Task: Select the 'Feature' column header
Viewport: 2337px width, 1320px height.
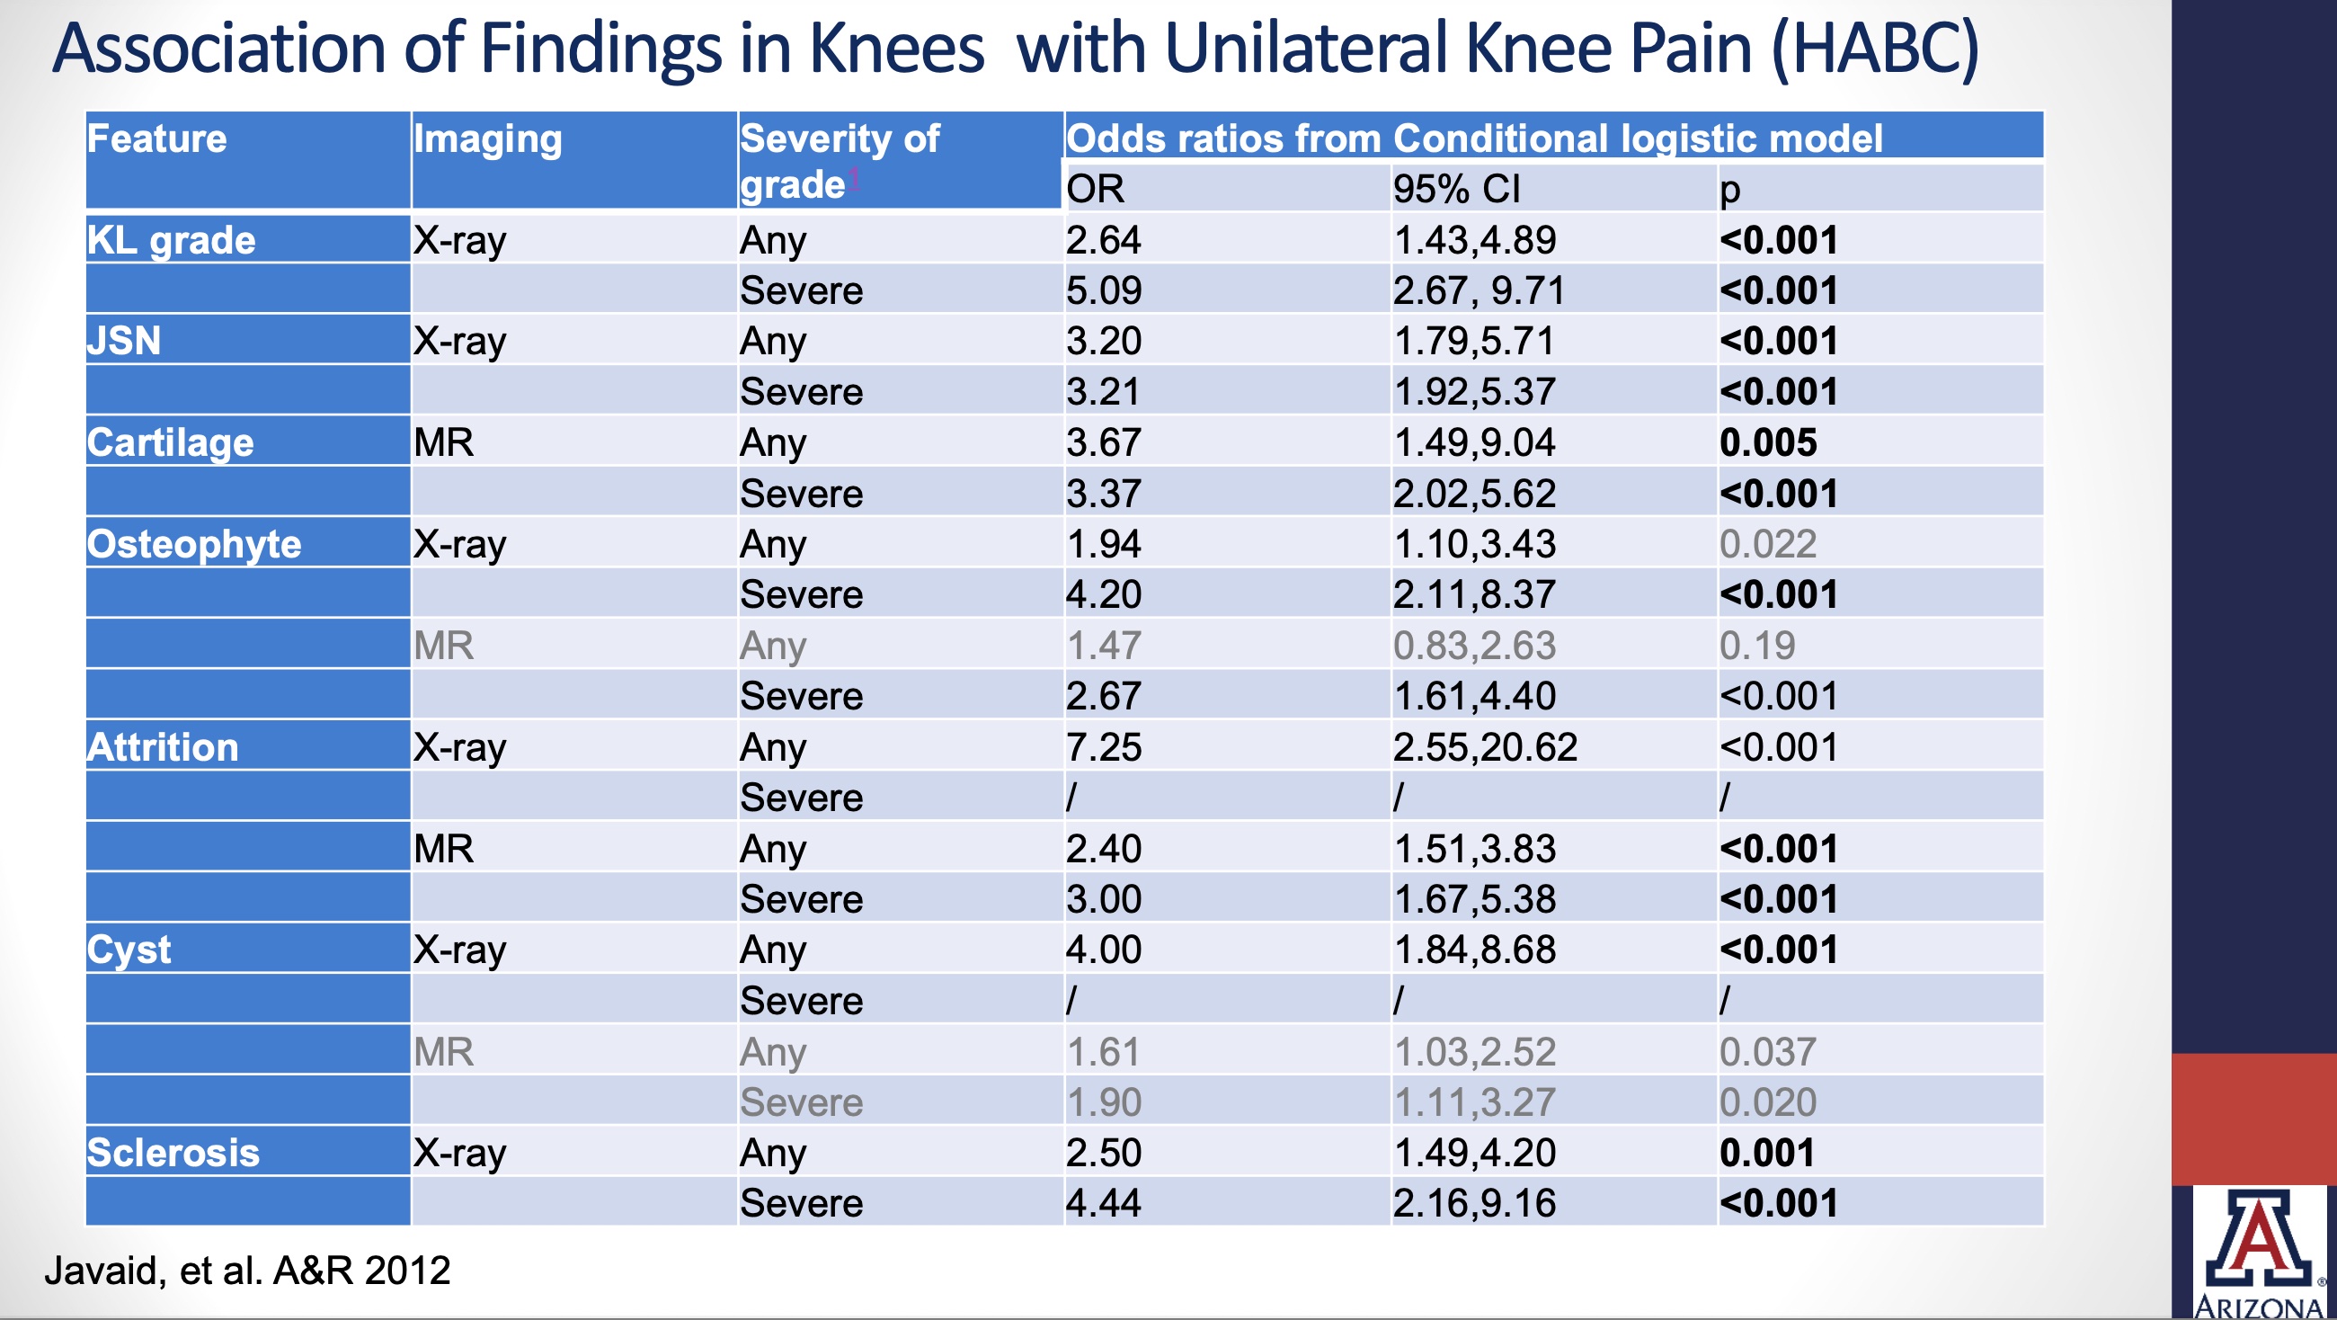Action: point(157,138)
